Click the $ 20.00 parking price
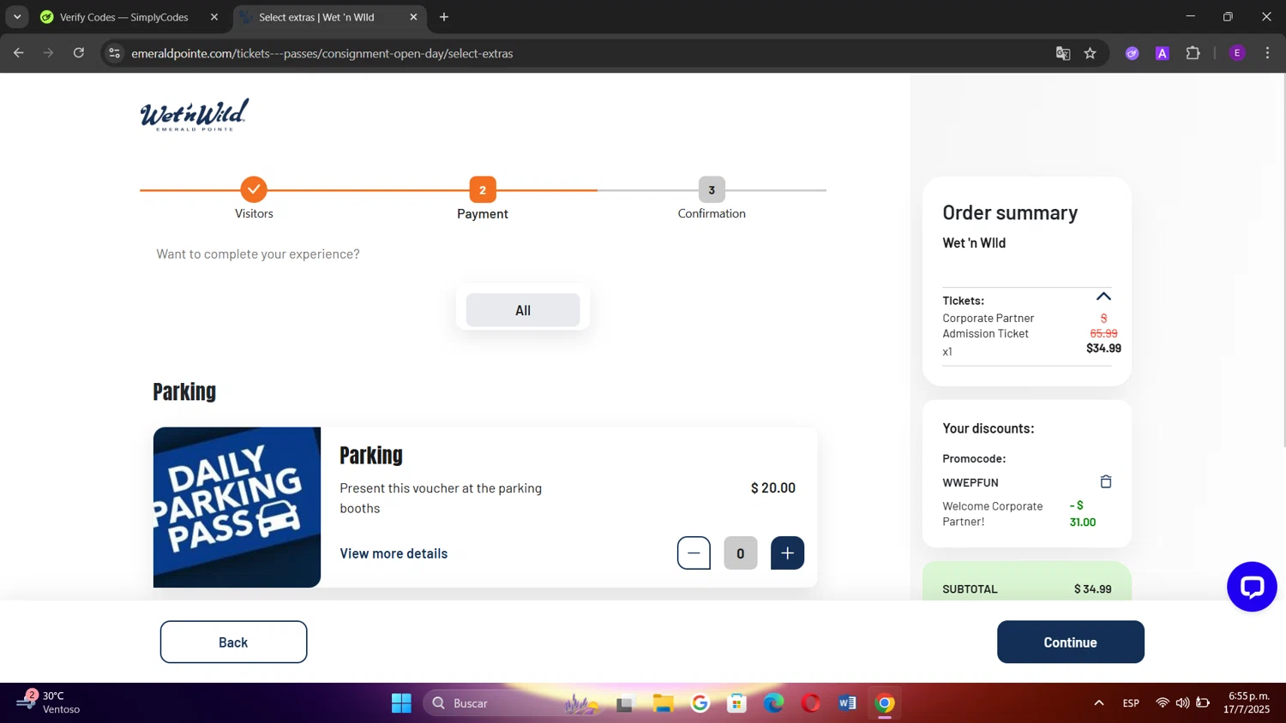Viewport: 1286px width, 723px height. pyautogui.click(x=773, y=487)
